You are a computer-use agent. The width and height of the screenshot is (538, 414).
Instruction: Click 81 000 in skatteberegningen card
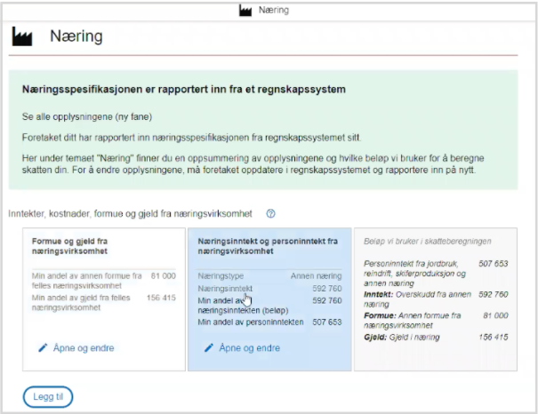pyautogui.click(x=496, y=315)
